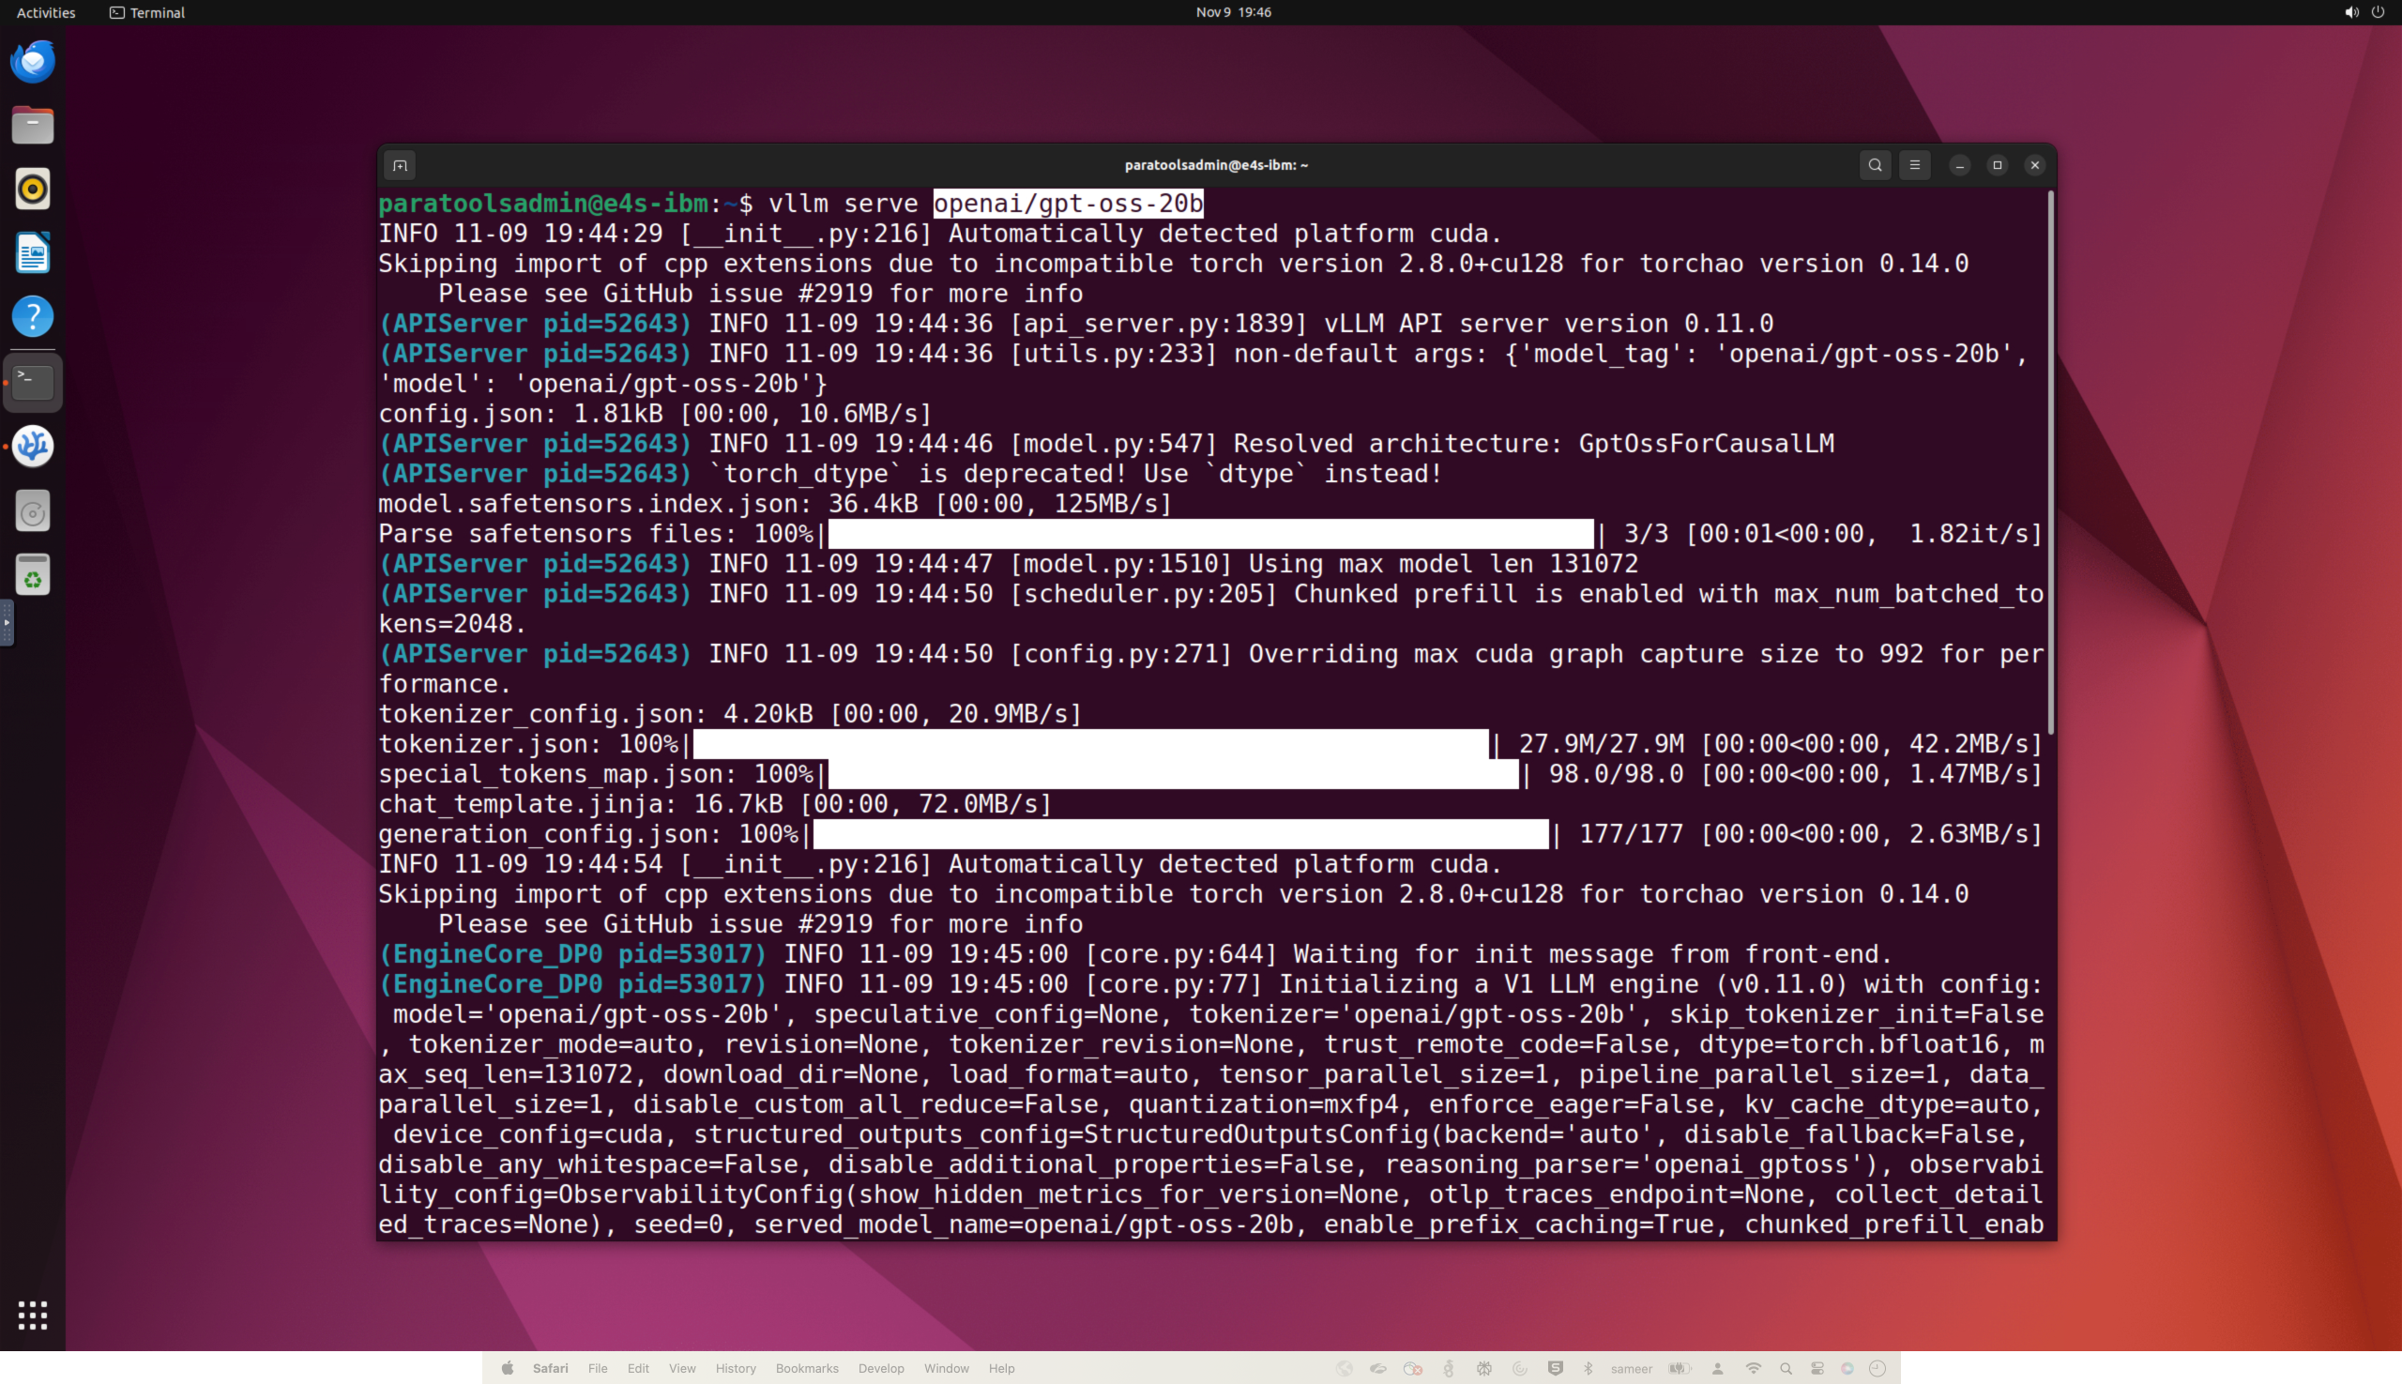Open Control Center in the Mac menu bar
The image size is (2402, 1384).
(1817, 1369)
